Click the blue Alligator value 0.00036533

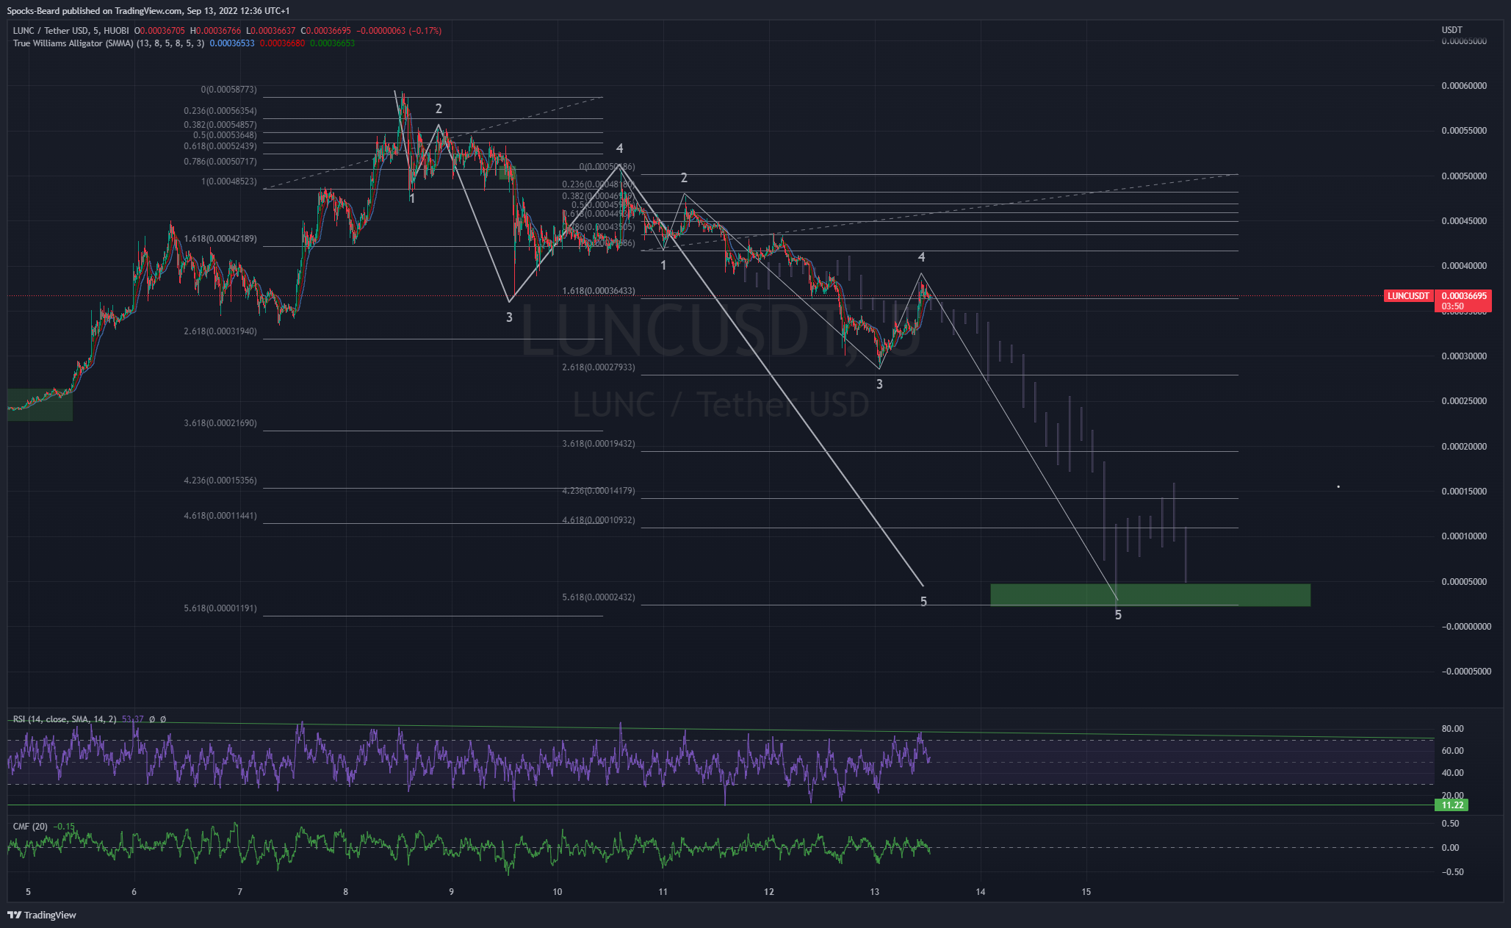click(x=232, y=43)
